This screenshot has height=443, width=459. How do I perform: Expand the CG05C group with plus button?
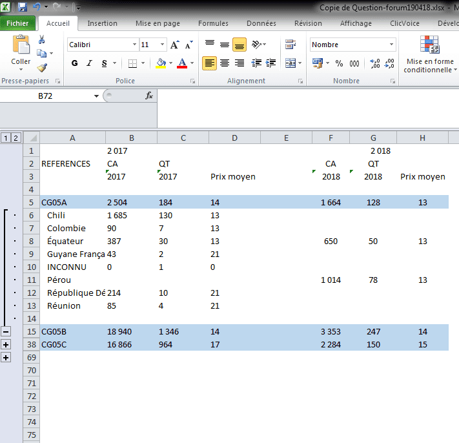[x=6, y=357]
